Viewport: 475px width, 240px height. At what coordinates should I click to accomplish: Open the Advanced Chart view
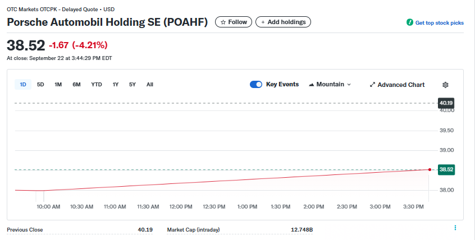[397, 85]
